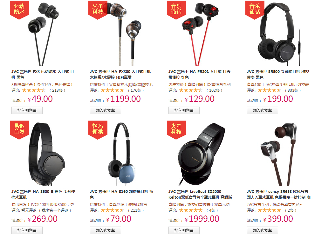Click star rating of SR500 headphones

[269, 90]
